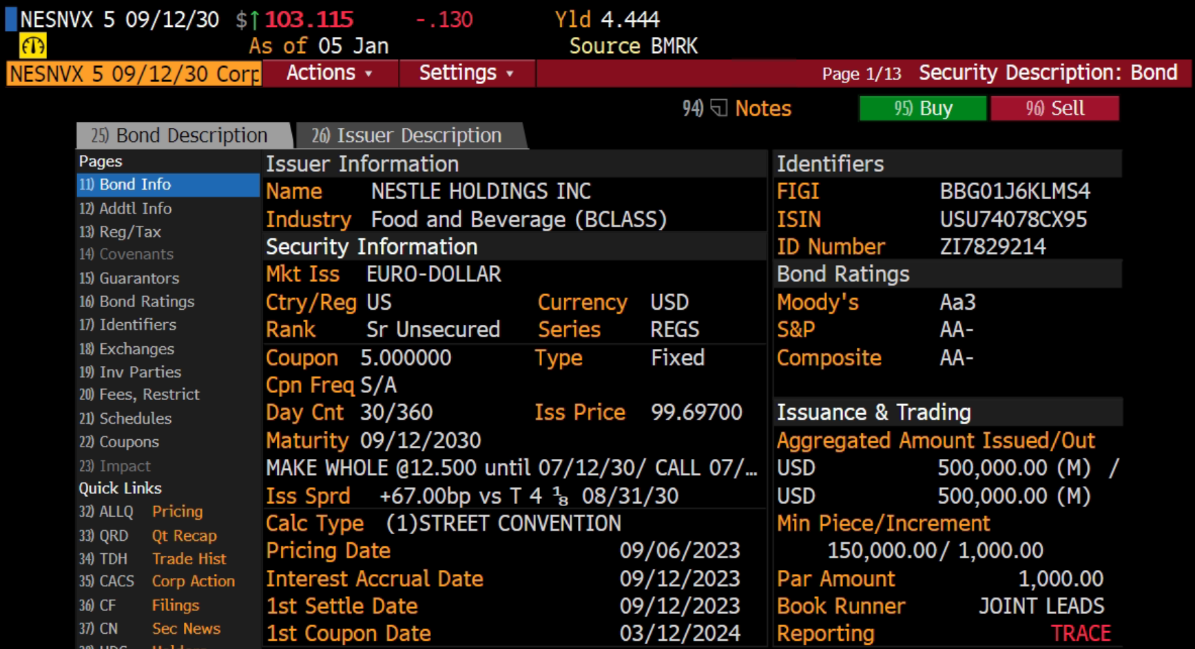
Task: Click the price 103.115 in header
Action: pos(309,19)
